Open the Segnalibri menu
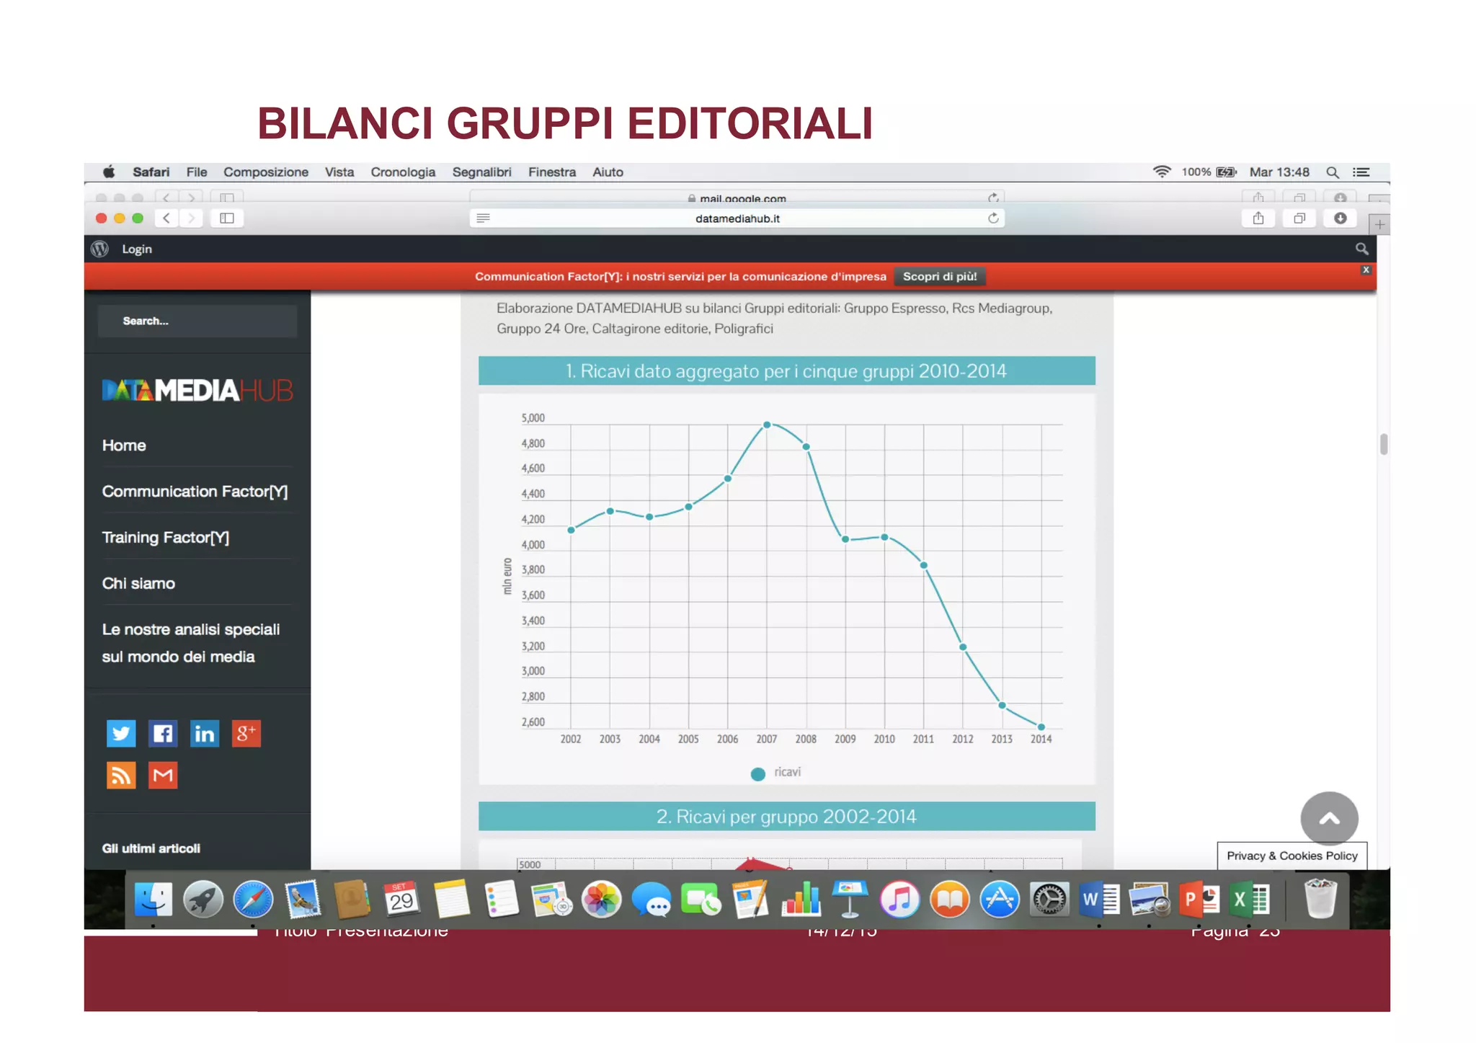This screenshot has height=1043, width=1476. pyautogui.click(x=481, y=172)
